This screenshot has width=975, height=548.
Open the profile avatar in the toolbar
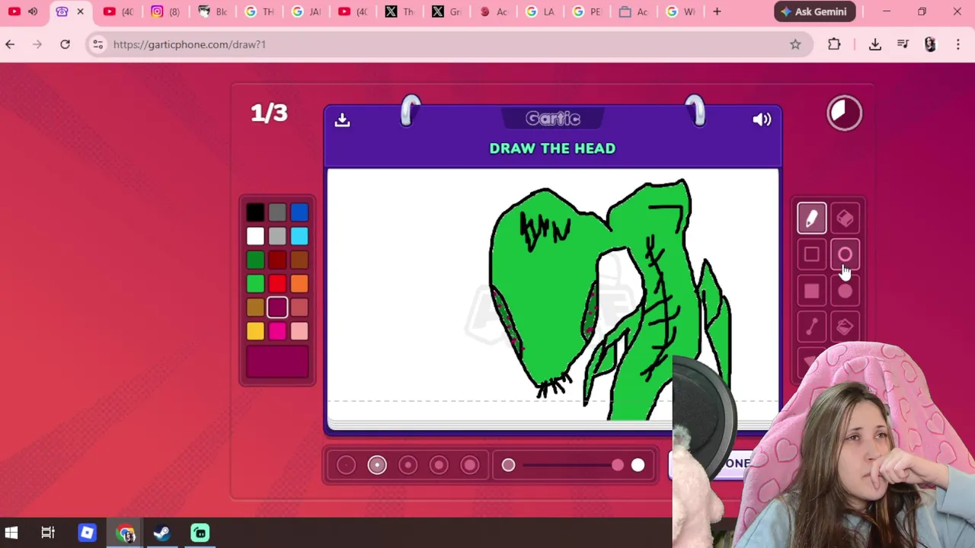pyautogui.click(x=930, y=44)
